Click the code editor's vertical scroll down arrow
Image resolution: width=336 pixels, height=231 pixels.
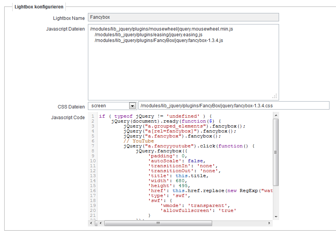click(x=276, y=216)
